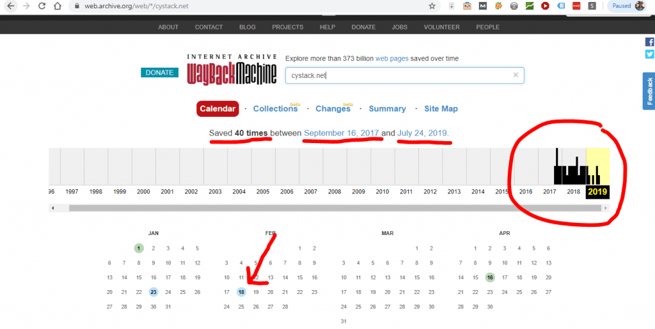Click the timeline scrollbar left arrow

[x=52, y=208]
